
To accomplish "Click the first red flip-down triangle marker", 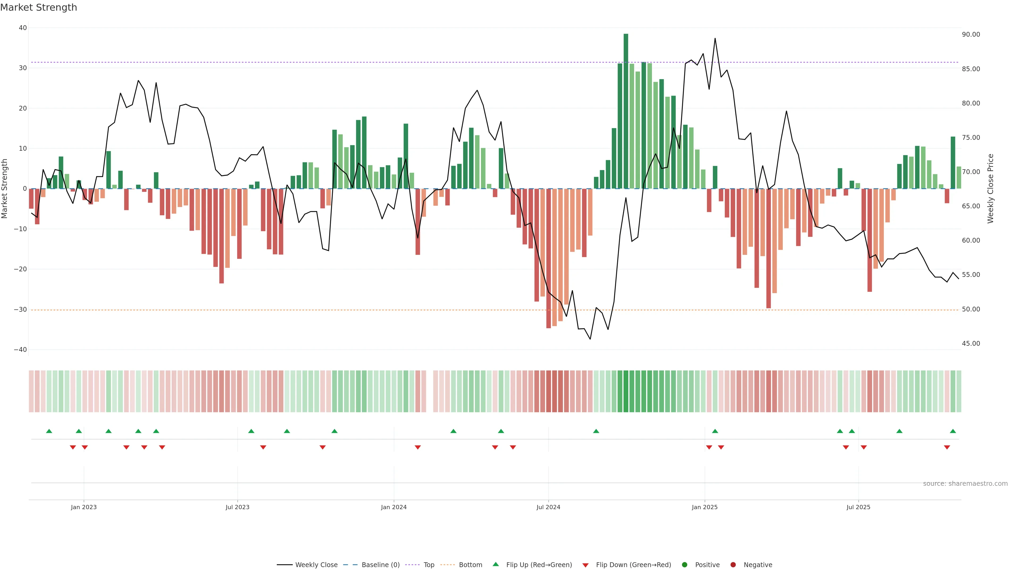I will (x=73, y=447).
